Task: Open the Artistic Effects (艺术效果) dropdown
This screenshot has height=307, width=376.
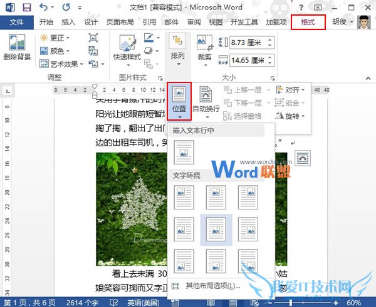Action: tap(61, 64)
